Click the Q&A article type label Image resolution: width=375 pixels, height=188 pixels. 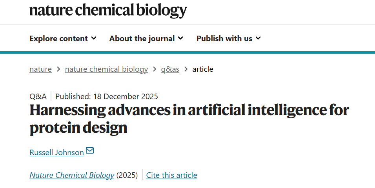pyautogui.click(x=38, y=96)
